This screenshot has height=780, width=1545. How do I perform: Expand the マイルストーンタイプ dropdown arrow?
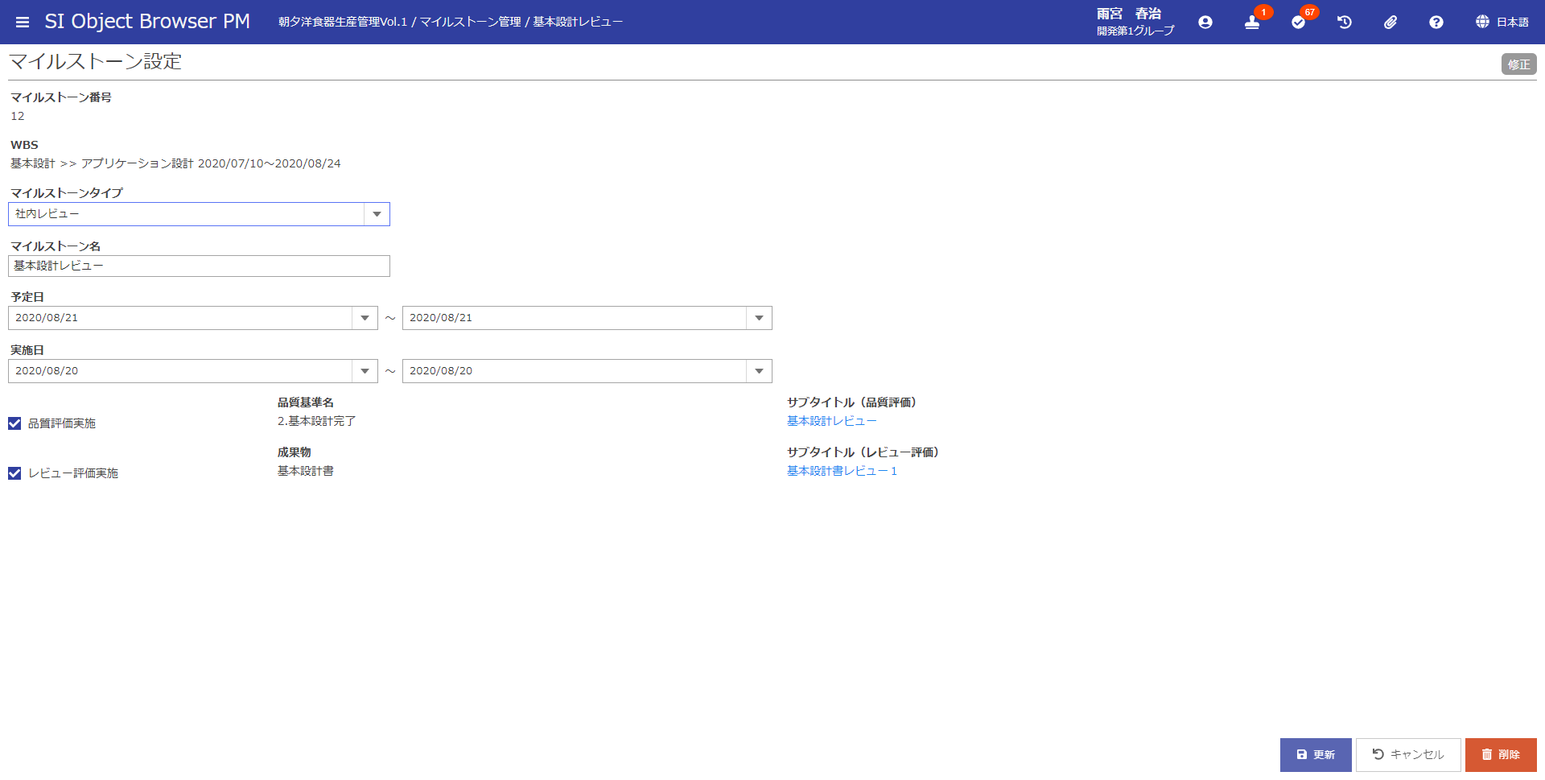pyautogui.click(x=377, y=214)
